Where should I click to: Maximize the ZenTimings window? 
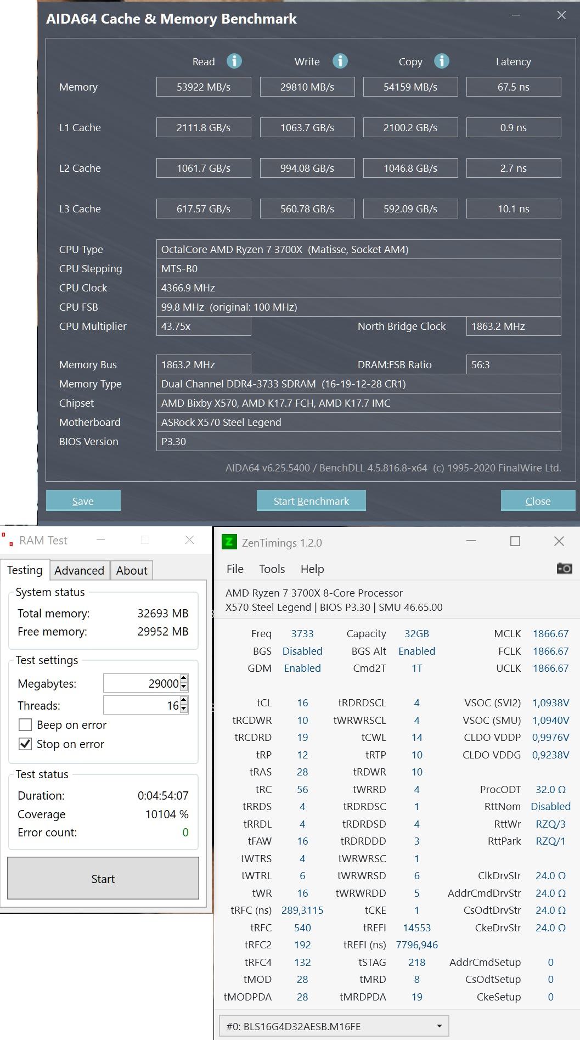coord(515,541)
